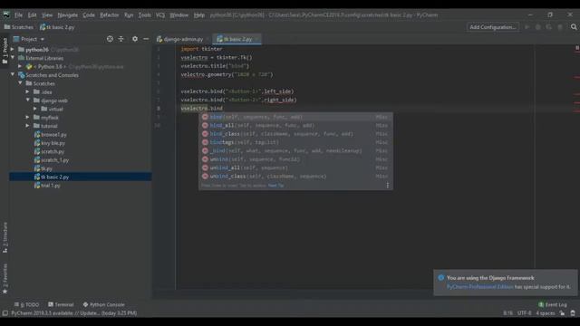The image size is (580, 326).
Task: Open the Terminal tool window
Action: coord(61,304)
